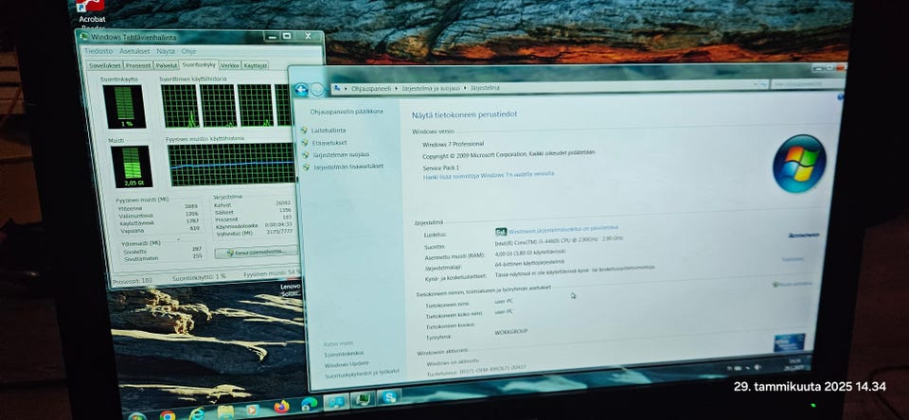Go back in Control Panel window

tap(301, 89)
